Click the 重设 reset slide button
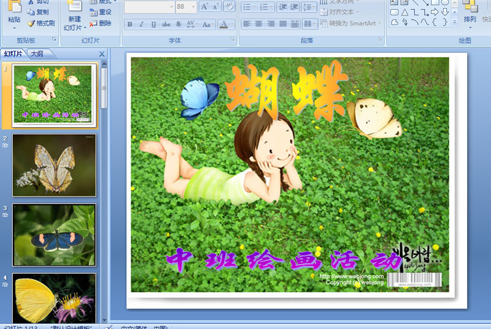 (x=101, y=12)
